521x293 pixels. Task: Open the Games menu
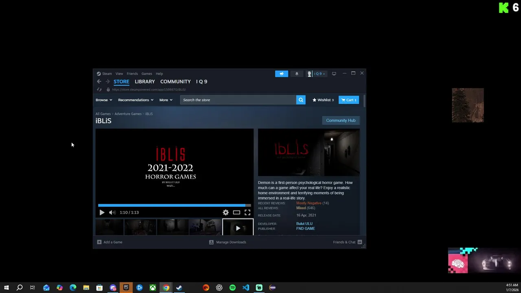tap(147, 74)
